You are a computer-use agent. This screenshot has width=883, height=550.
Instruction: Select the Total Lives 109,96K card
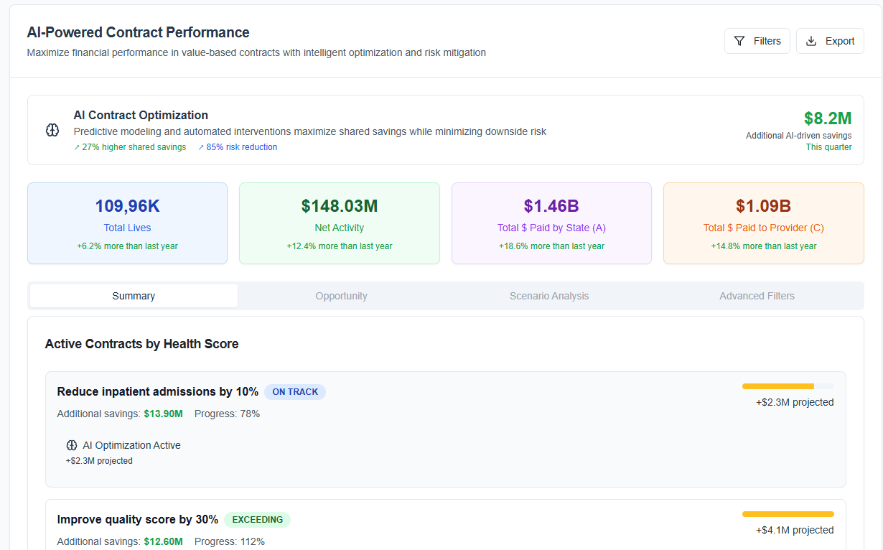pos(128,223)
